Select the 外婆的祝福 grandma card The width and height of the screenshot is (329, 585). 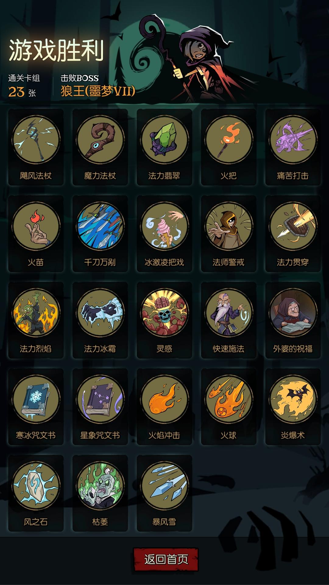(x=293, y=320)
